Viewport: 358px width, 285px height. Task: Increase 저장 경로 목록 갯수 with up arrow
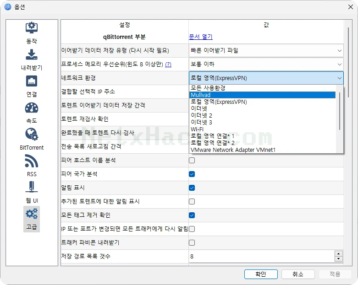coord(338,253)
